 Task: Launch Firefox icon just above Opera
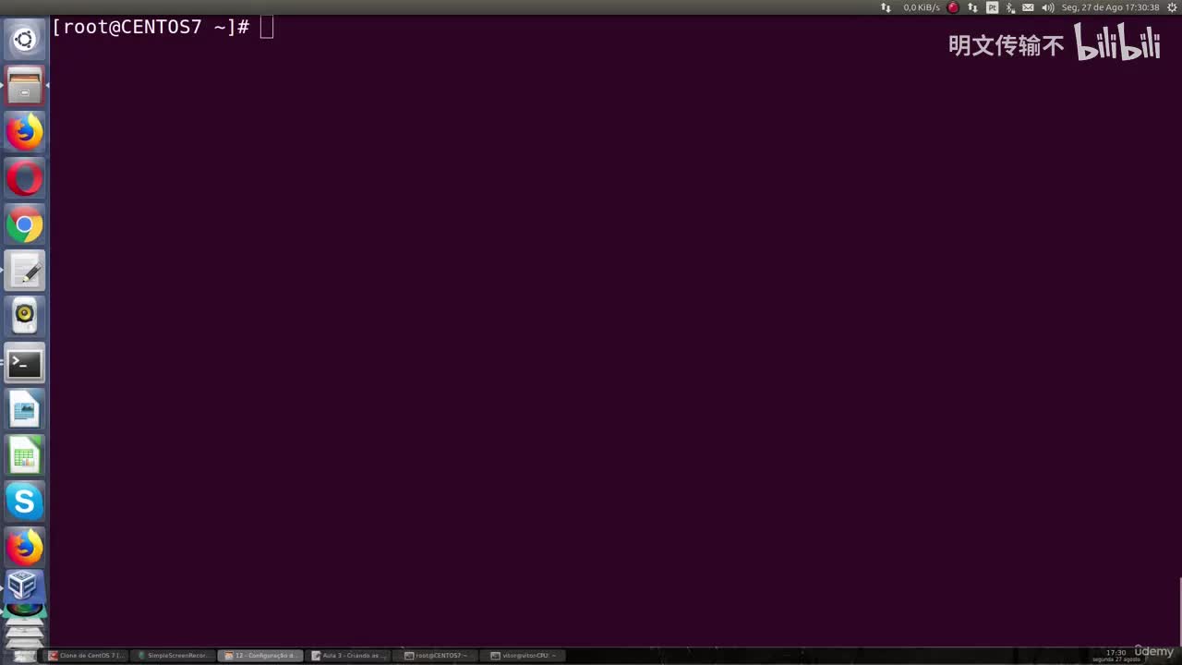tap(24, 132)
